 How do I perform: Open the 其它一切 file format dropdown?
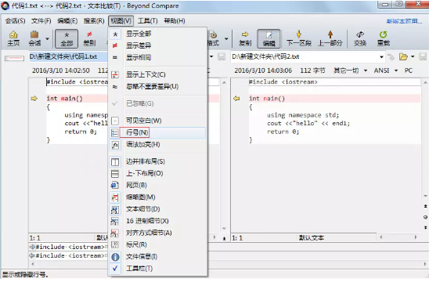(x=350, y=70)
